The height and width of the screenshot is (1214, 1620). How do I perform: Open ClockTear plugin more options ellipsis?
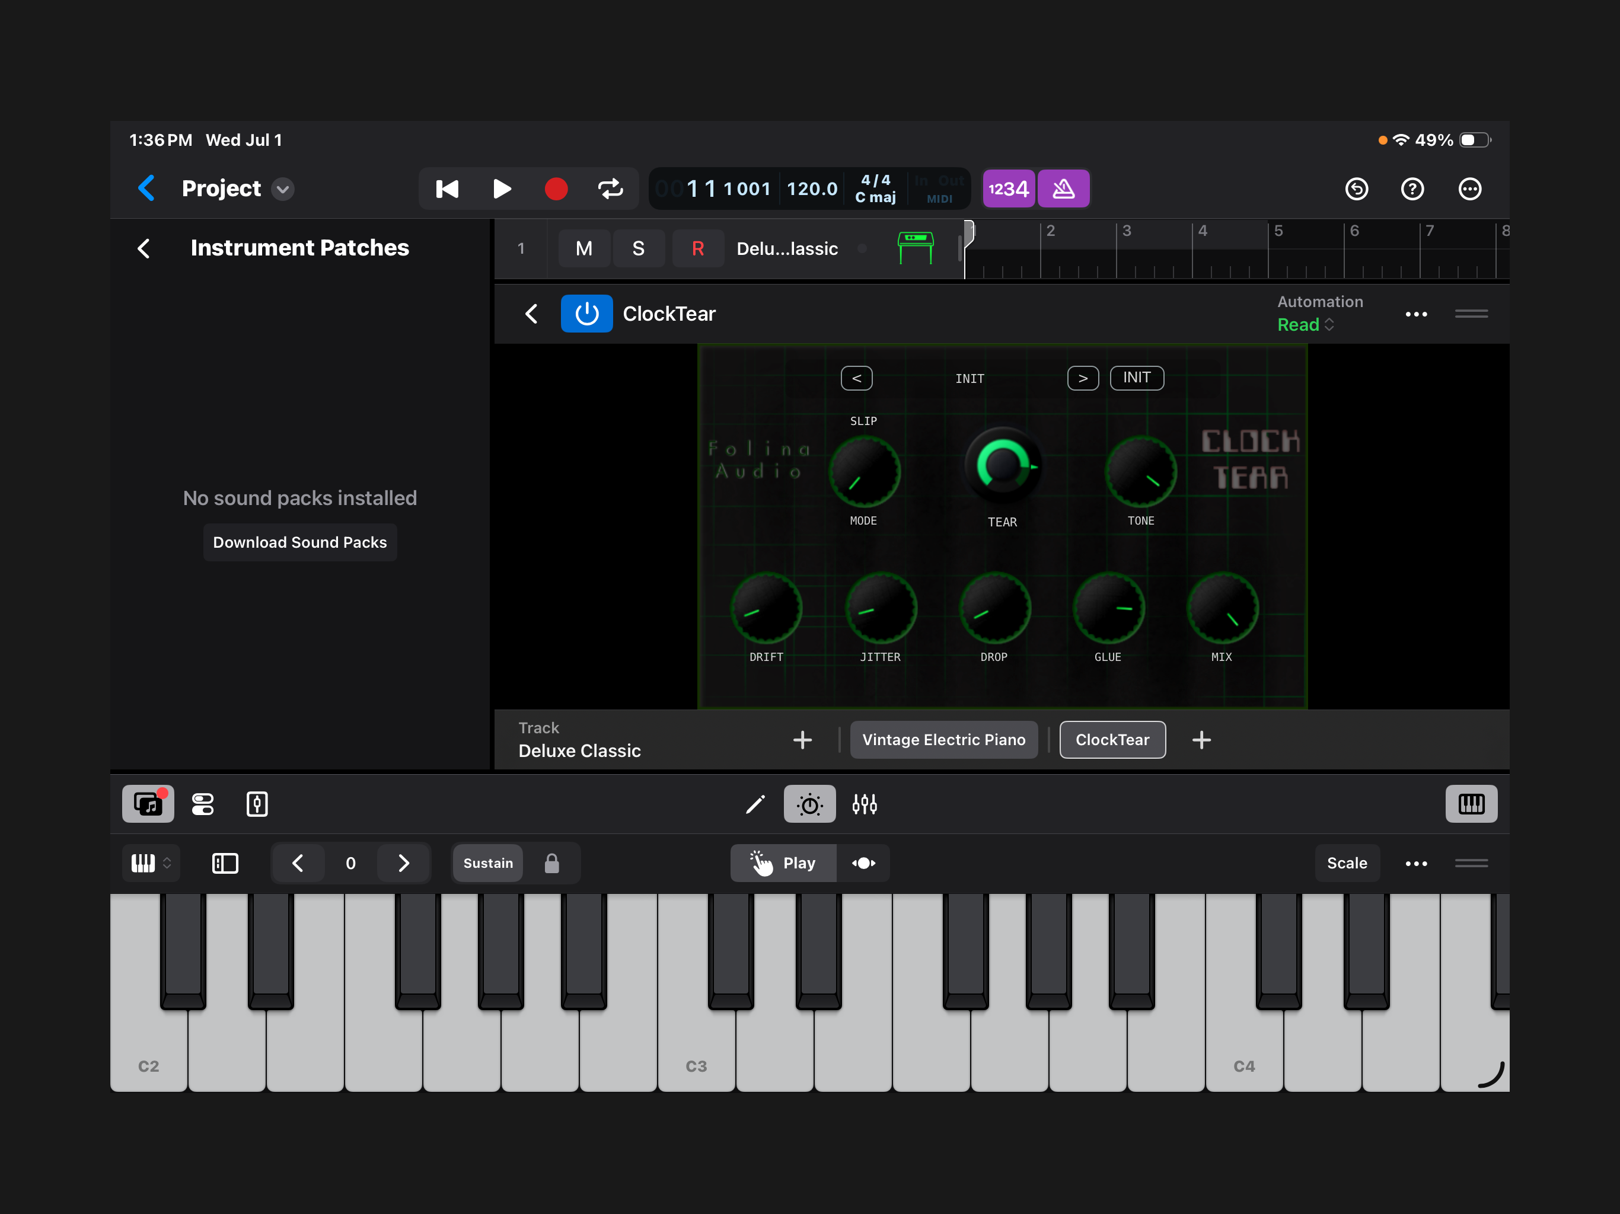(x=1417, y=314)
